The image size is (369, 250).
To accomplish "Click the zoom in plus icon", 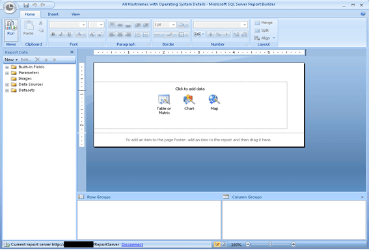I will pos(294,244).
